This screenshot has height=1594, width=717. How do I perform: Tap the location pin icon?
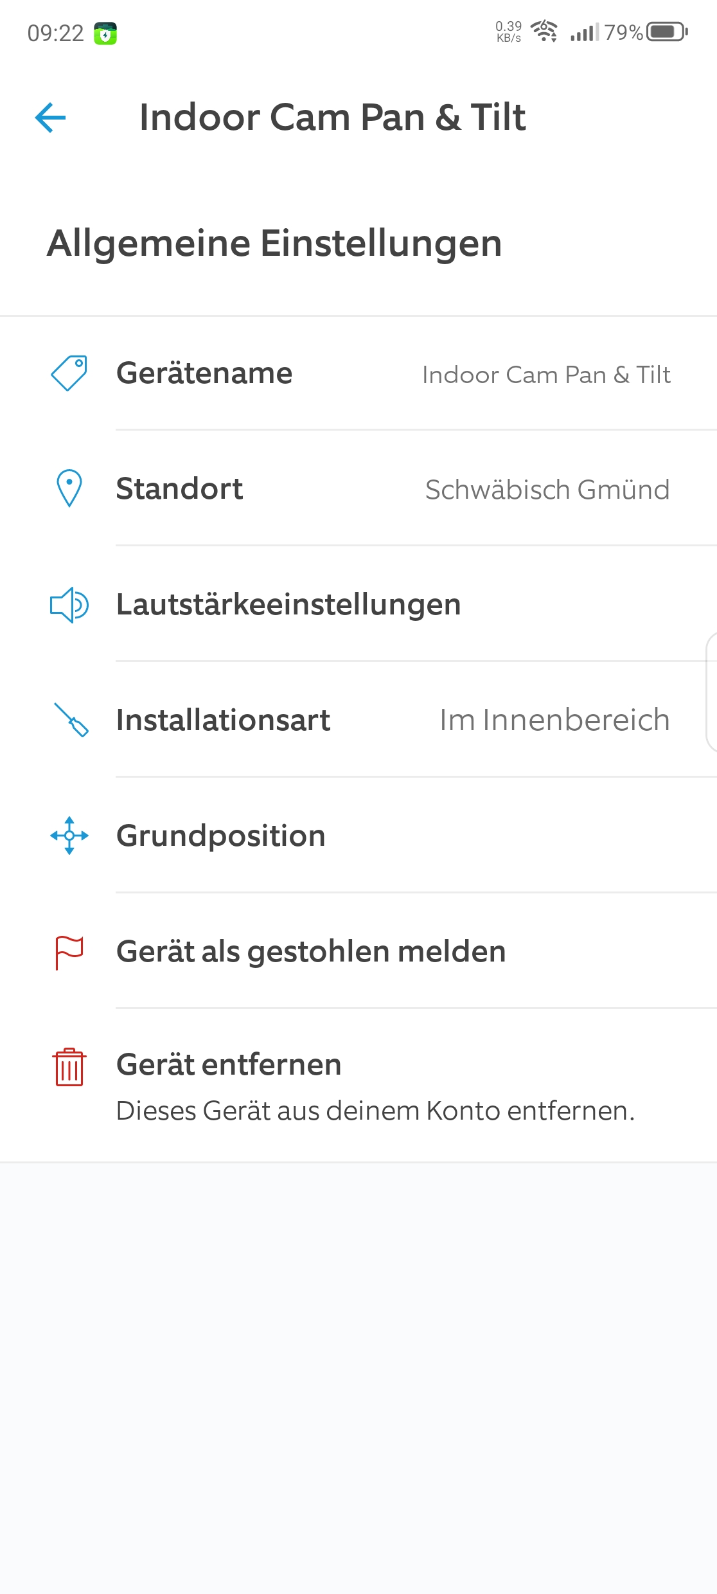(x=69, y=488)
